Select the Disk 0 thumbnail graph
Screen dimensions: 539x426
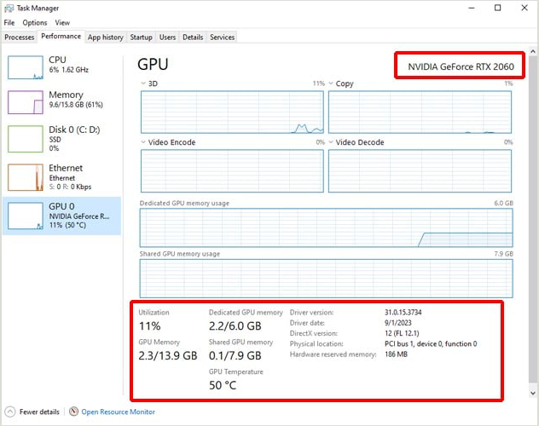coord(25,139)
